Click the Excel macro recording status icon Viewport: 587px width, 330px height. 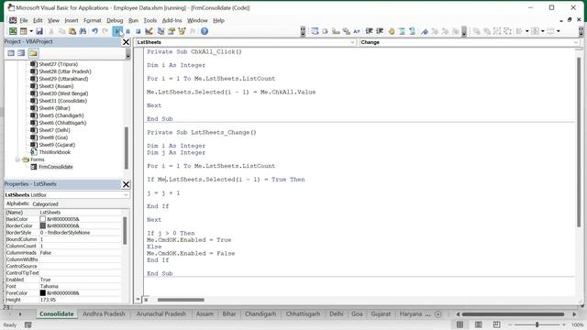28,325
